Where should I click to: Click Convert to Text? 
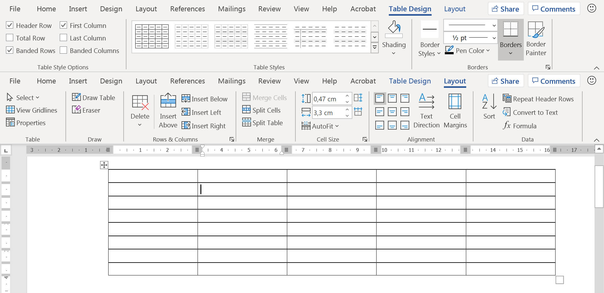[x=530, y=112]
